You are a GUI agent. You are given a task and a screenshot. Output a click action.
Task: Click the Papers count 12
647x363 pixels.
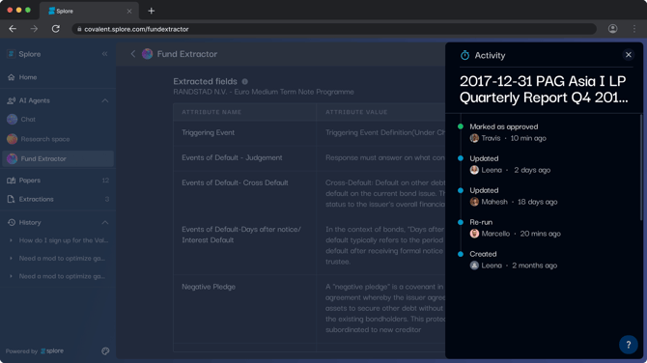(x=105, y=181)
